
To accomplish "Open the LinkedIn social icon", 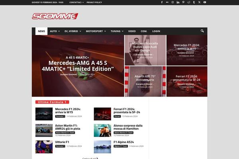I will 178,2.
